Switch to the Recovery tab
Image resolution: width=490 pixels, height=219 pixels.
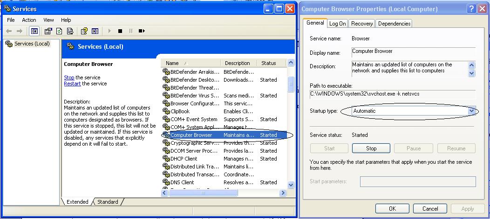pos(362,24)
